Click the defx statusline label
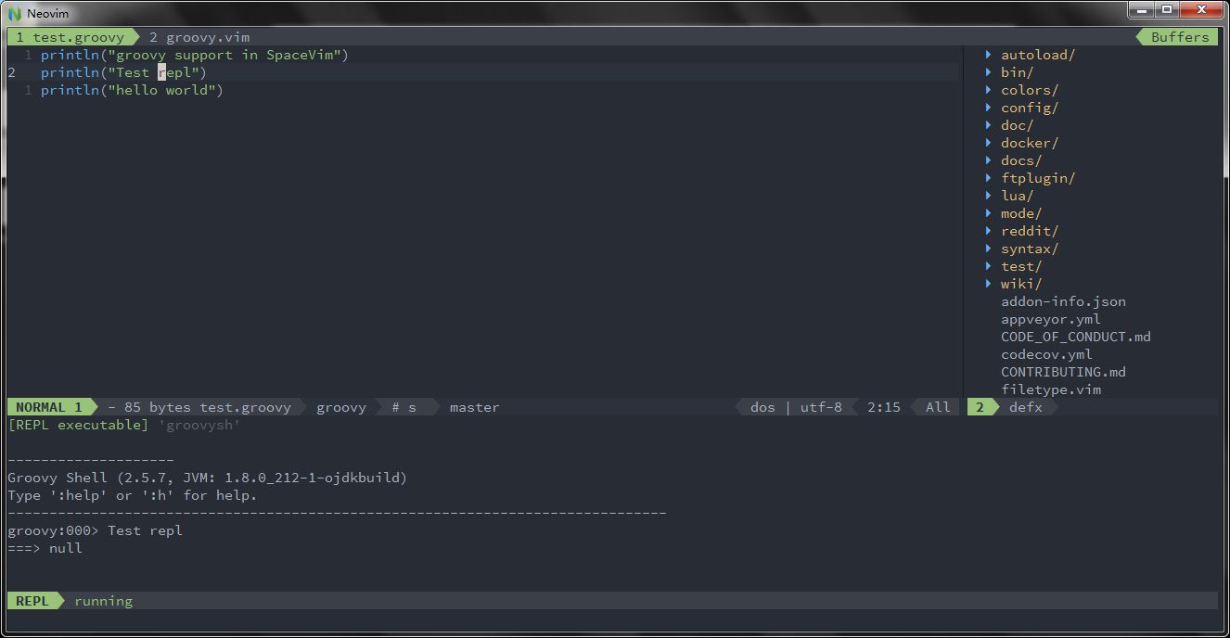Image resolution: width=1230 pixels, height=638 pixels. tap(1026, 407)
